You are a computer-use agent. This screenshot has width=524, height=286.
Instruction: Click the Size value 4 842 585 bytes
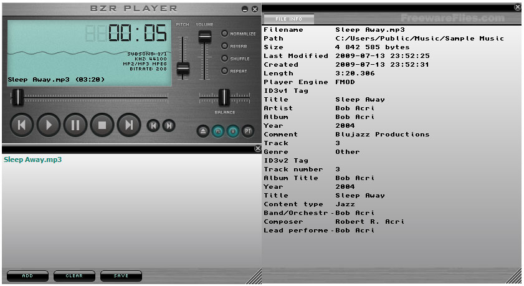[x=372, y=47]
